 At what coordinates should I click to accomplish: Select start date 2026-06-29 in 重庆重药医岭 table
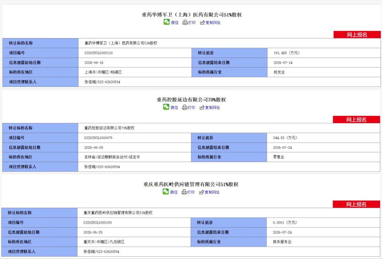pos(93,232)
